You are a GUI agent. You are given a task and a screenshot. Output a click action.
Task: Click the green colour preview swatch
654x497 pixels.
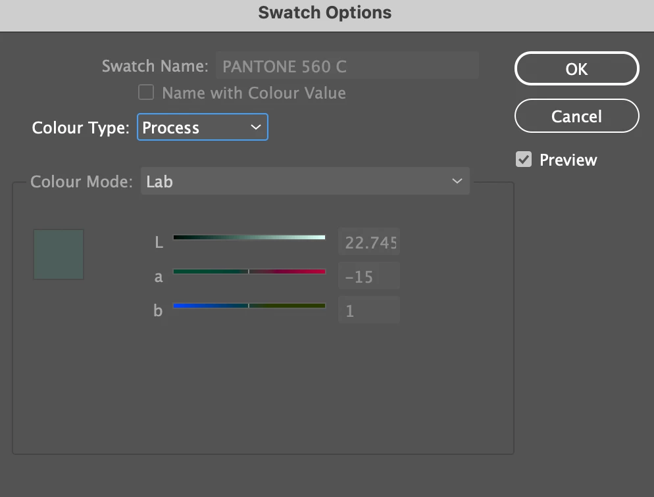coord(59,254)
